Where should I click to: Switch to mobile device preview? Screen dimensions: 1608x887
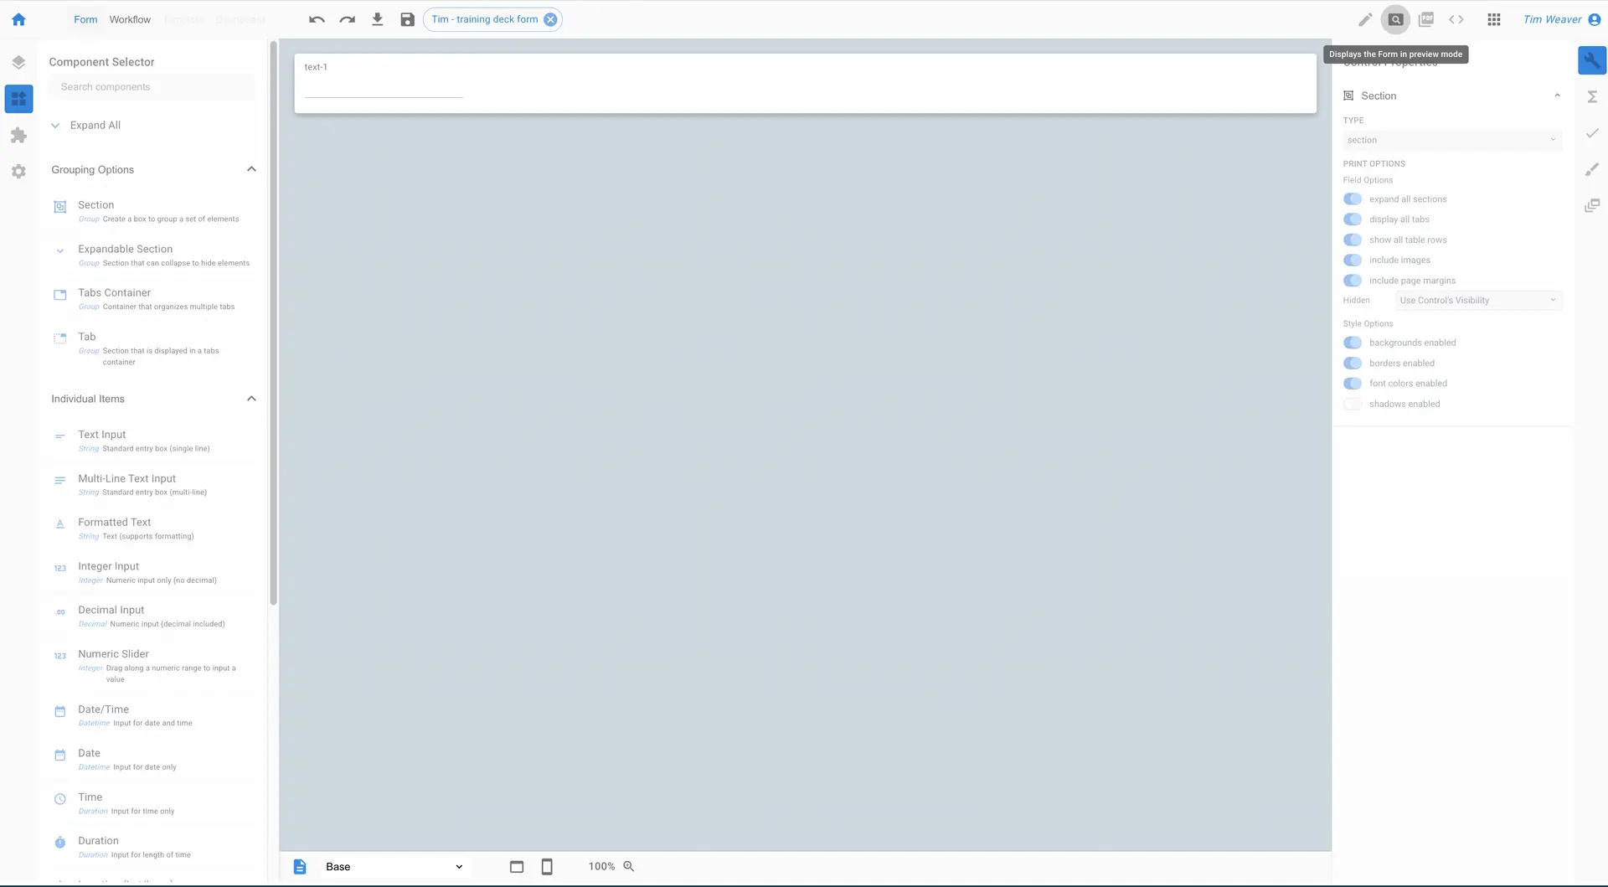click(547, 866)
